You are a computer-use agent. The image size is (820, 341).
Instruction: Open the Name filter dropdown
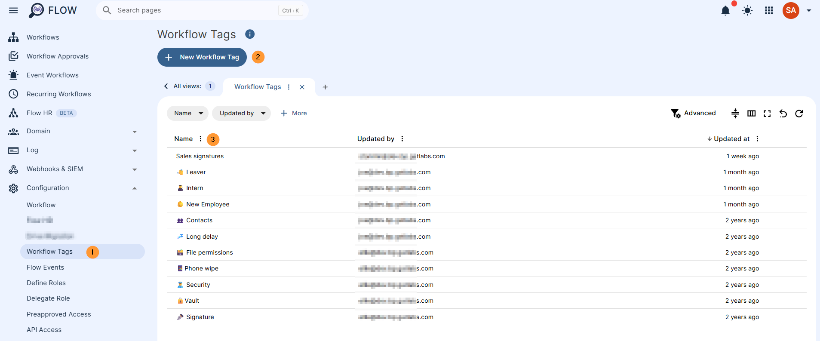click(187, 113)
